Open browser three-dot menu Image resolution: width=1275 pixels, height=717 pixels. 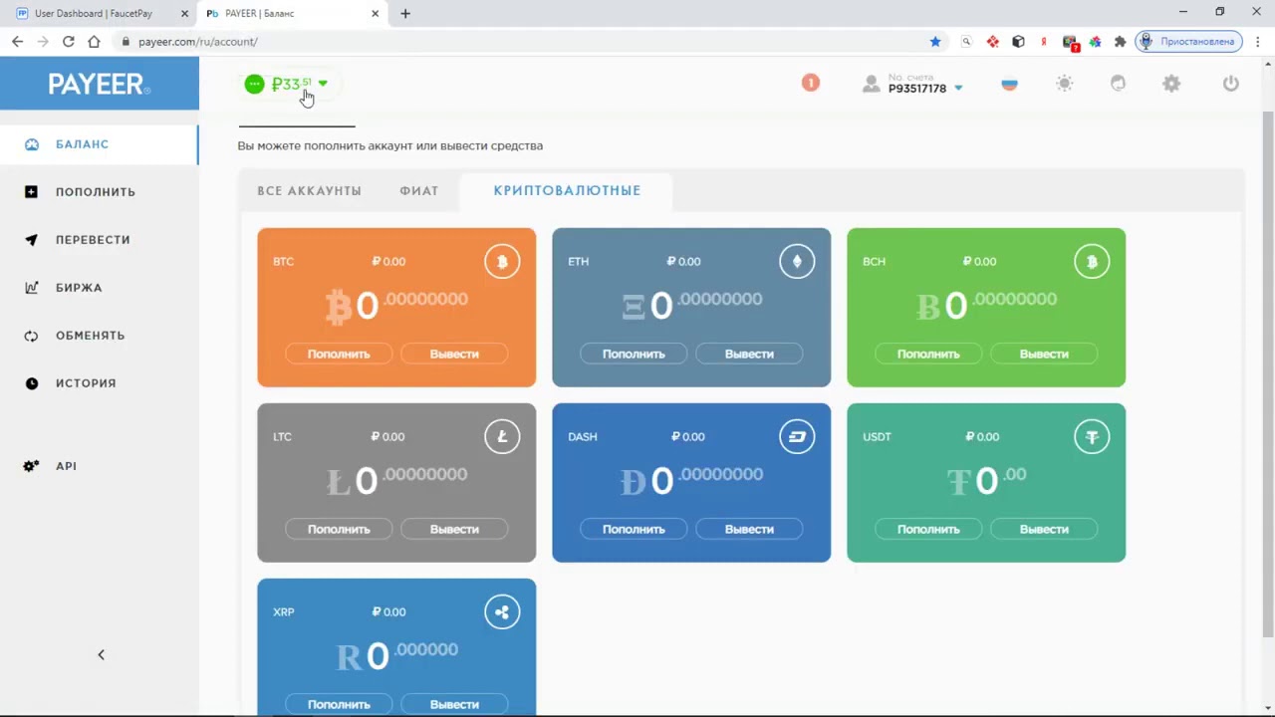point(1258,42)
